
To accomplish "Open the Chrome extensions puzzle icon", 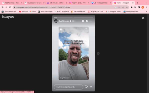I will 131,7.
